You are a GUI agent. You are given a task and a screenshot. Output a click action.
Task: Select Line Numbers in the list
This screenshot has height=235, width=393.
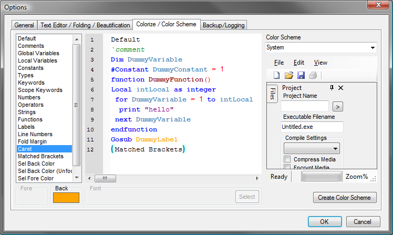[x=35, y=134]
